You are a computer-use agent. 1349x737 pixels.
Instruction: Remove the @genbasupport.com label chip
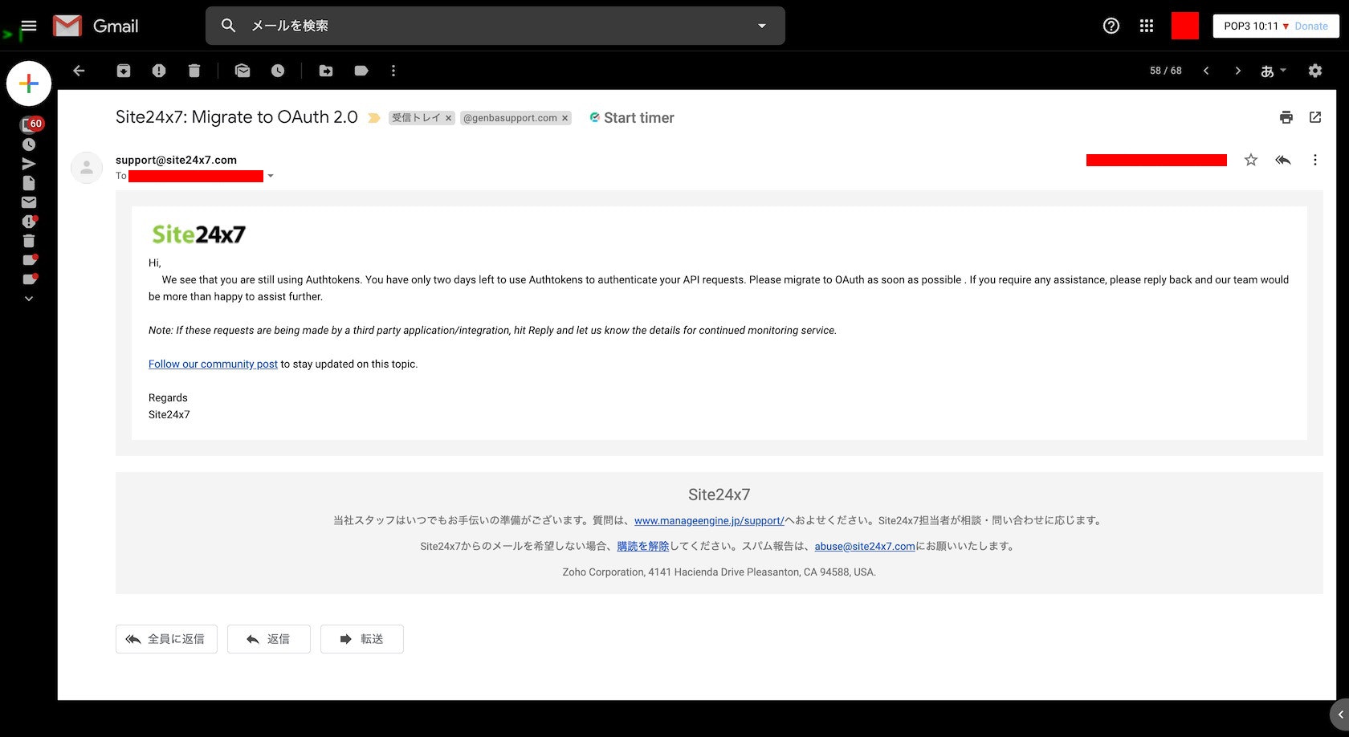click(565, 117)
